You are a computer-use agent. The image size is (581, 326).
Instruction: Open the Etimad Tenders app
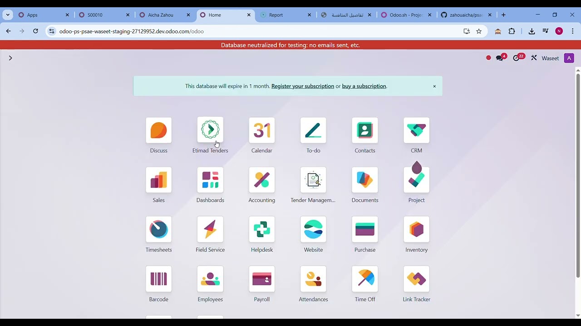[x=210, y=130]
